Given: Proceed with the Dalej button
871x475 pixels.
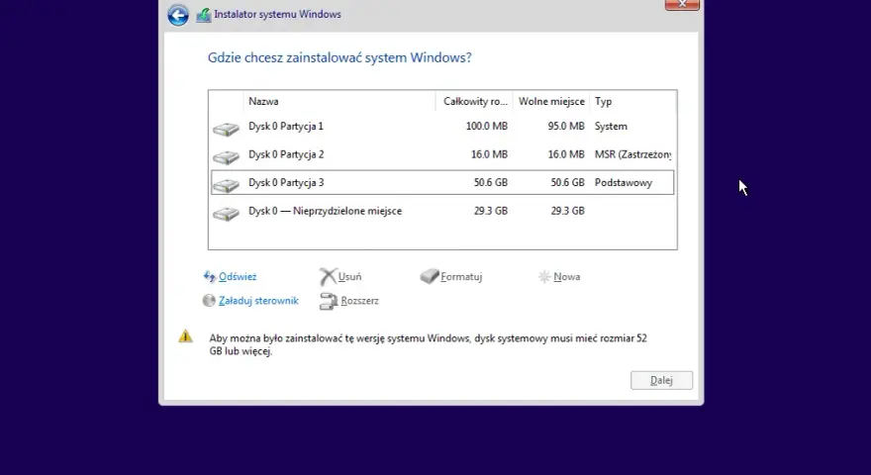Looking at the screenshot, I should coord(661,381).
